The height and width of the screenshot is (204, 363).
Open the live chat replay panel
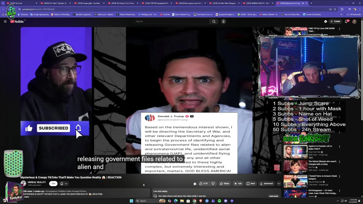[274, 196]
